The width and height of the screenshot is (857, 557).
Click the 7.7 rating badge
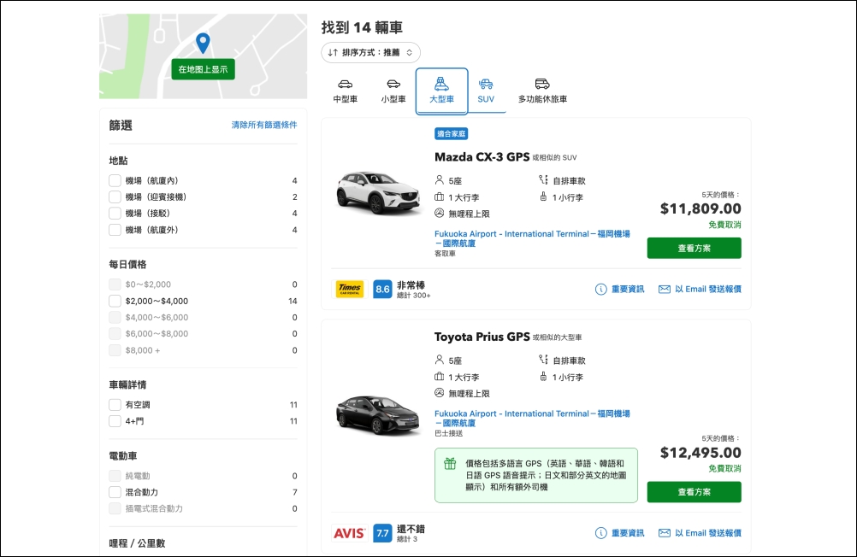[382, 533]
